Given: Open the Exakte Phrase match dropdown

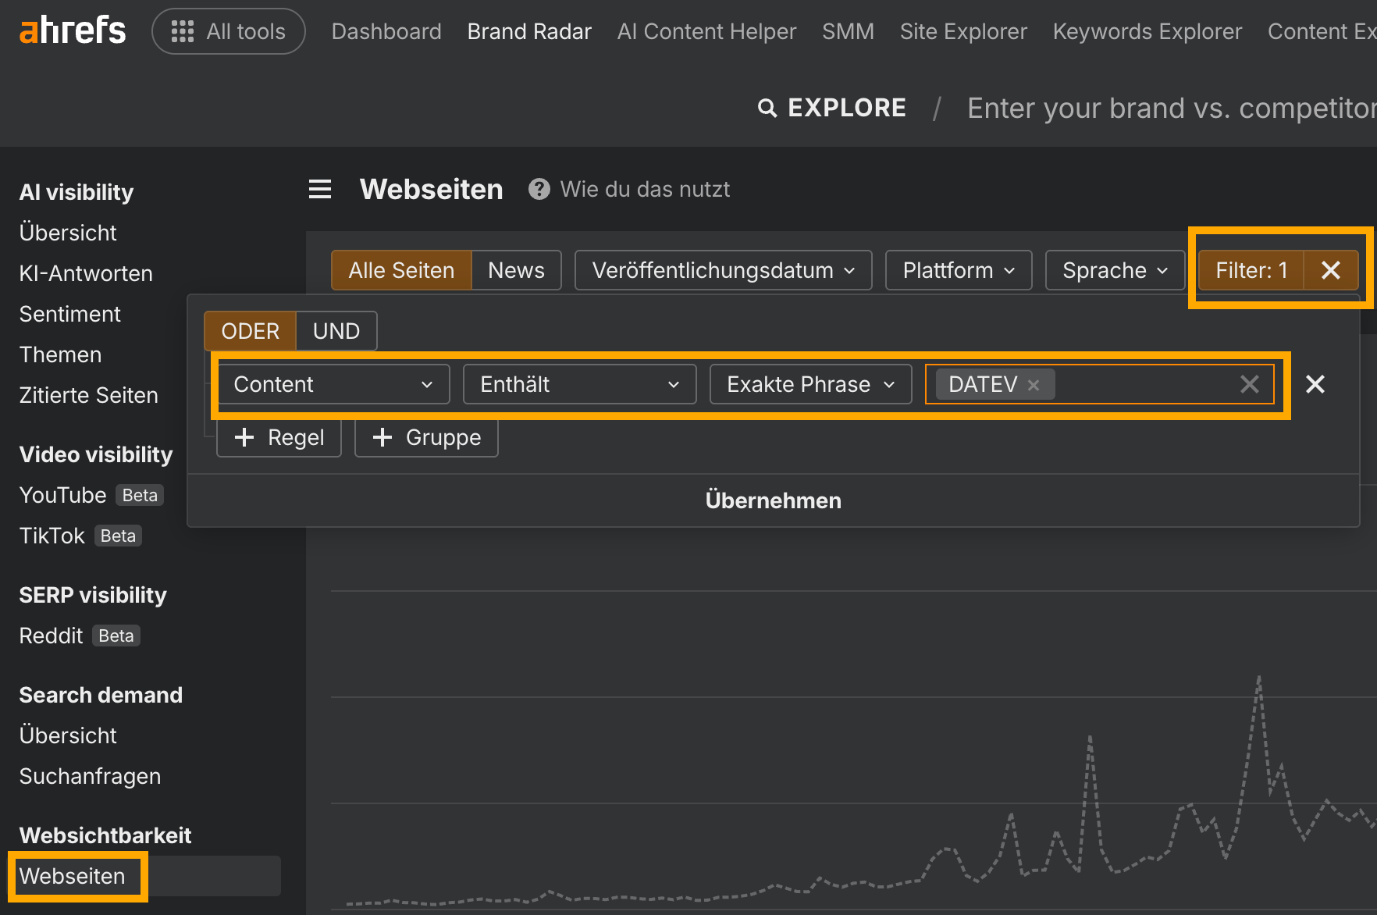Looking at the screenshot, I should click(x=810, y=384).
